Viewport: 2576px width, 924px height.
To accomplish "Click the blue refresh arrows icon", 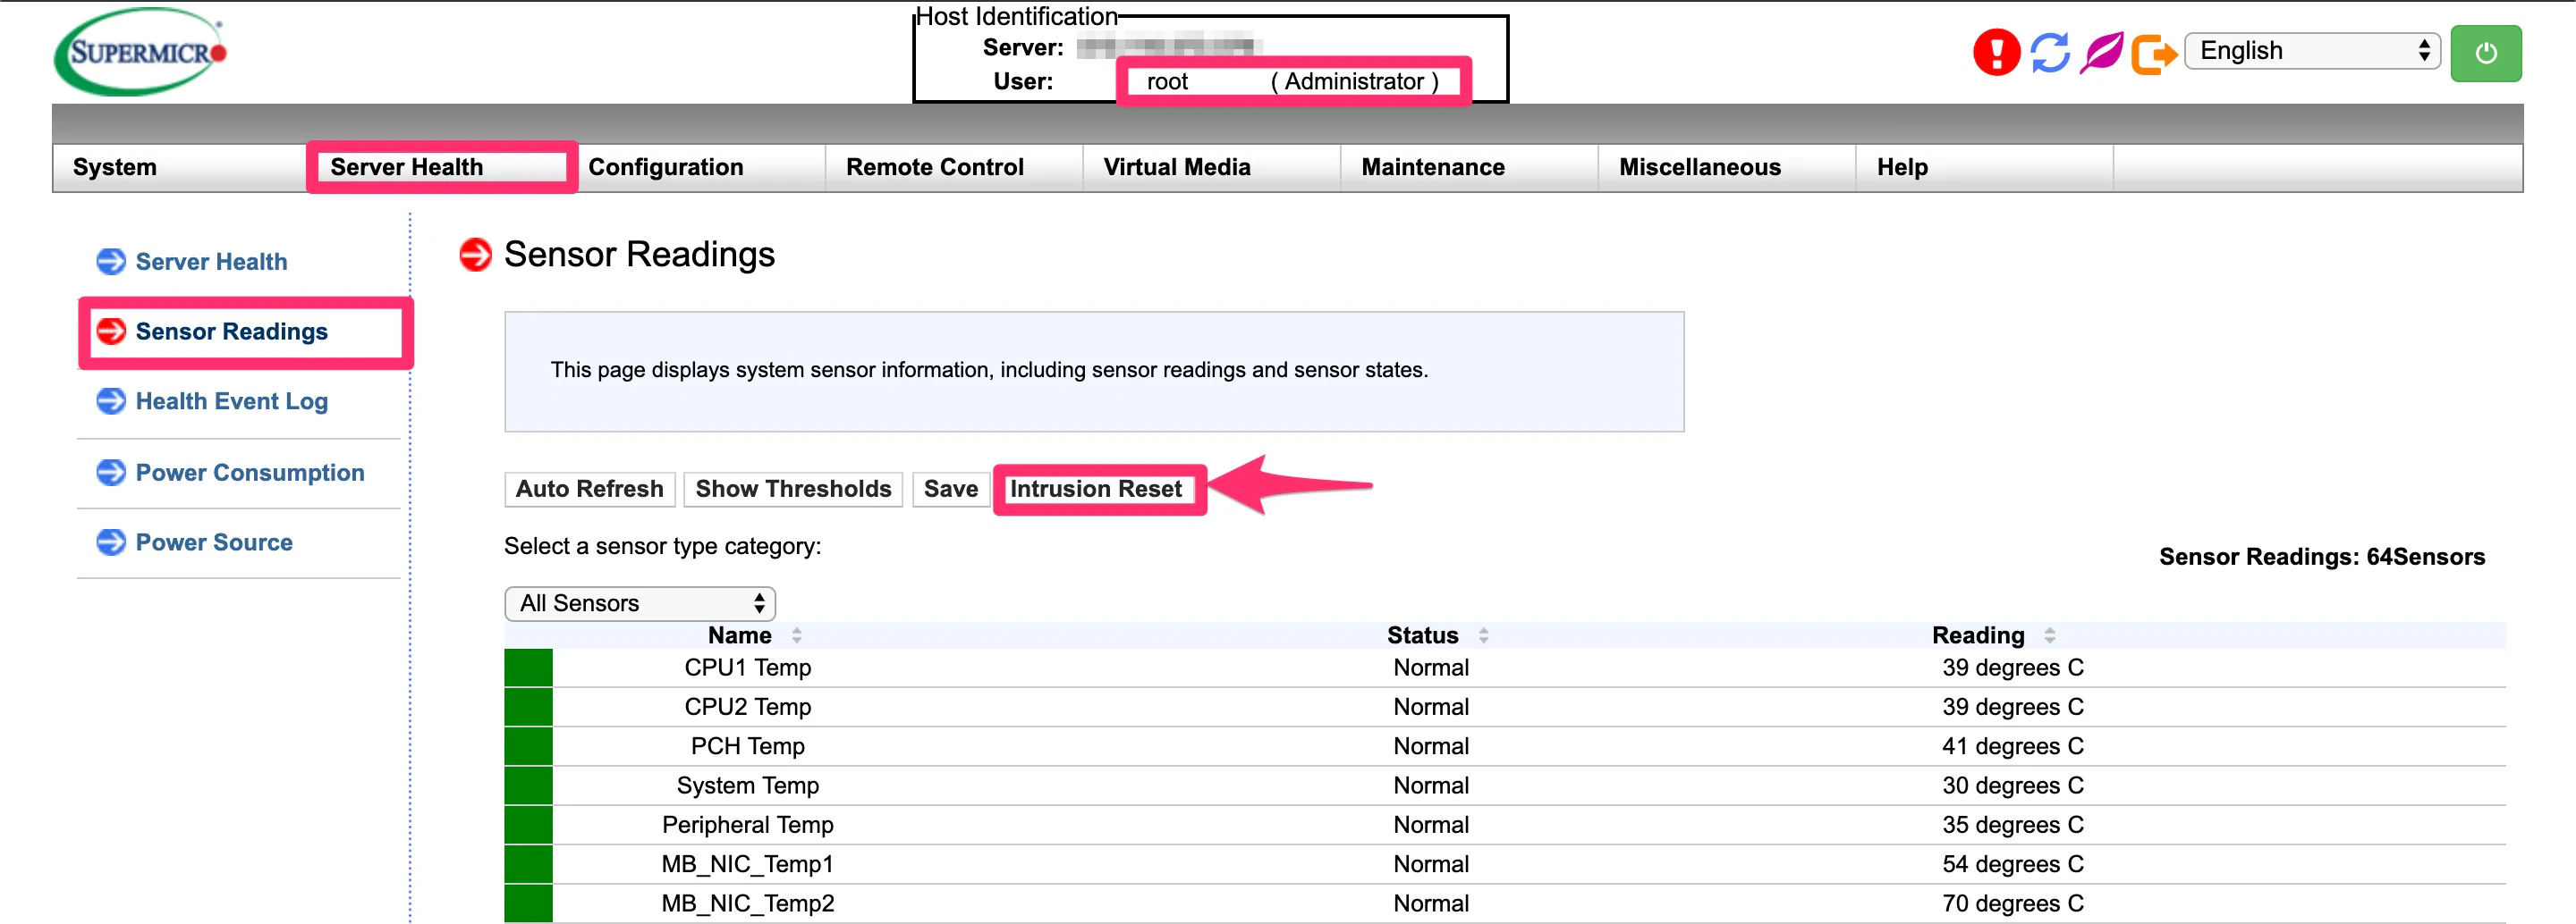I will pyautogui.click(x=2050, y=52).
